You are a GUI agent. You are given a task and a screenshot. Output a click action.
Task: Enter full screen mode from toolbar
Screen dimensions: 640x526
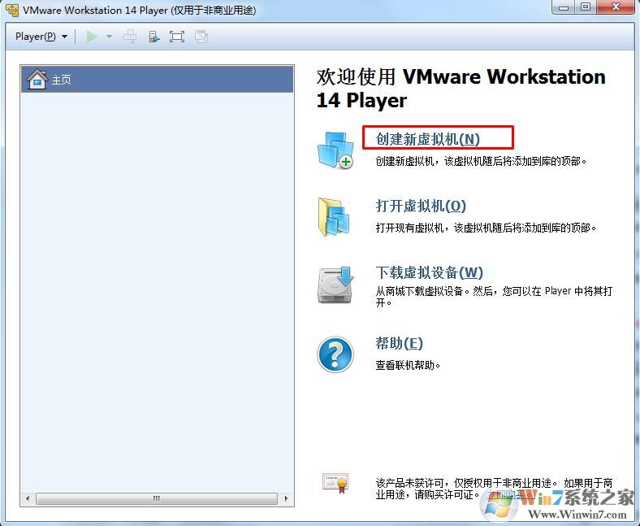tap(177, 37)
